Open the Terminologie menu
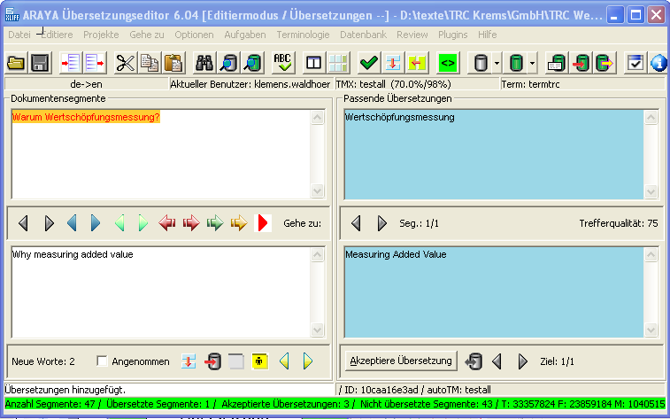This screenshot has height=419, width=670. [303, 35]
